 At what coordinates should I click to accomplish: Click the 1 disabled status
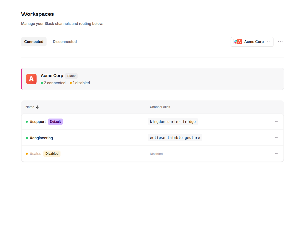tap(80, 83)
